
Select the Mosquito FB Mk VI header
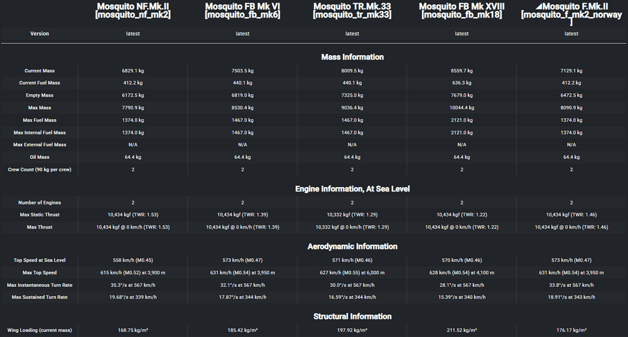click(x=242, y=10)
